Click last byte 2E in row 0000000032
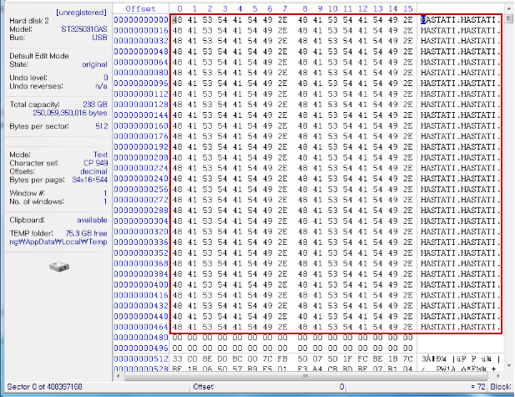Image resolution: width=515 pixels, height=397 pixels. pyautogui.click(x=407, y=41)
